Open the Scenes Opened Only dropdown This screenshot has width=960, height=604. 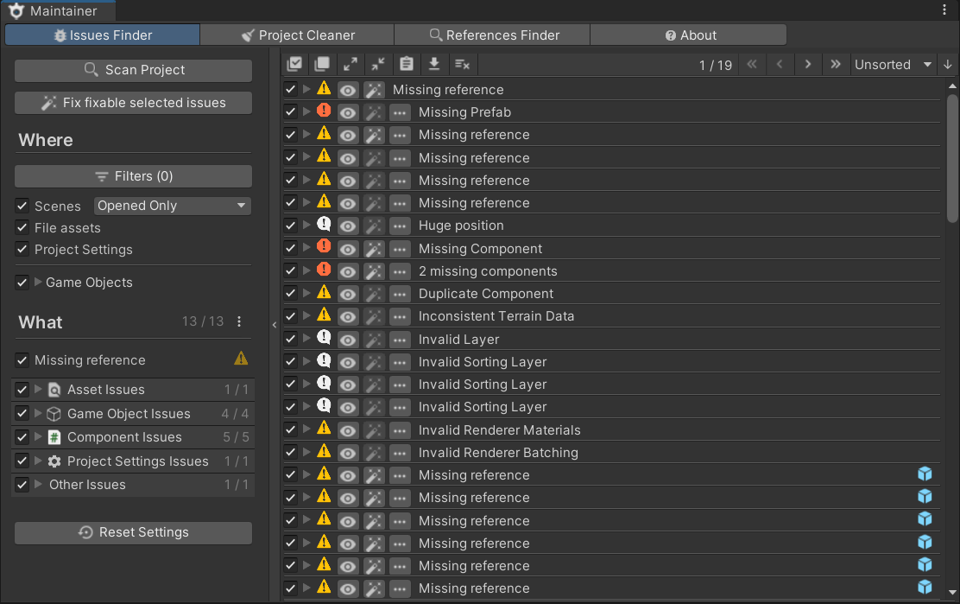(x=172, y=206)
